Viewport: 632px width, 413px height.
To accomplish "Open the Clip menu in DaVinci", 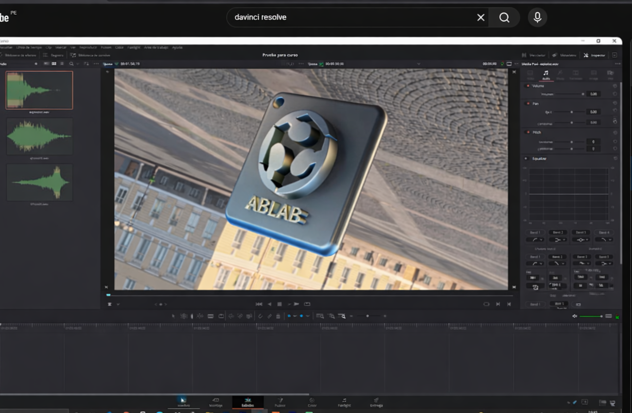I will [48, 47].
